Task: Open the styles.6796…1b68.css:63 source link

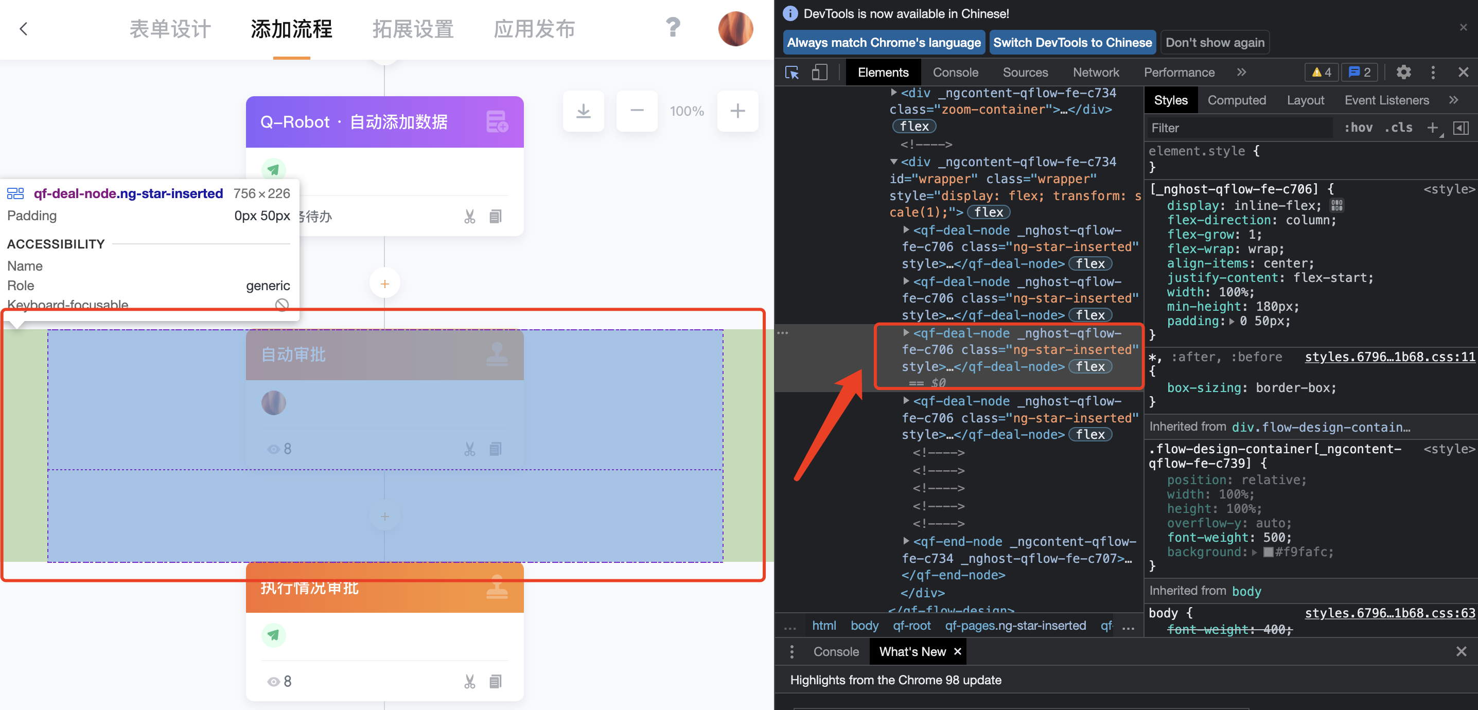Action: tap(1389, 613)
